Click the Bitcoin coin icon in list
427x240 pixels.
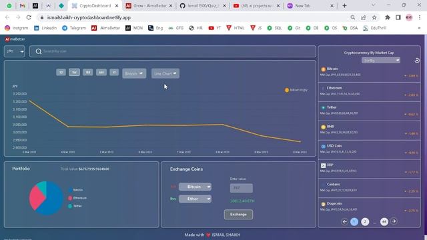(x=323, y=69)
